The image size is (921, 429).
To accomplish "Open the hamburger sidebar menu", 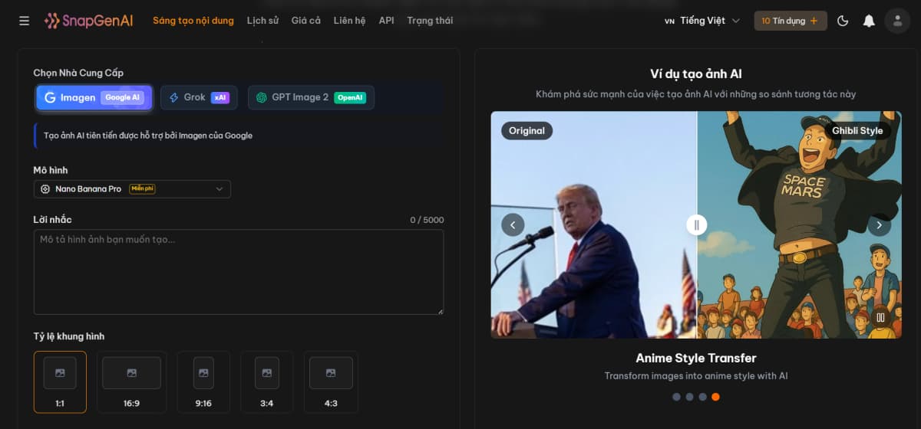I will tap(25, 21).
